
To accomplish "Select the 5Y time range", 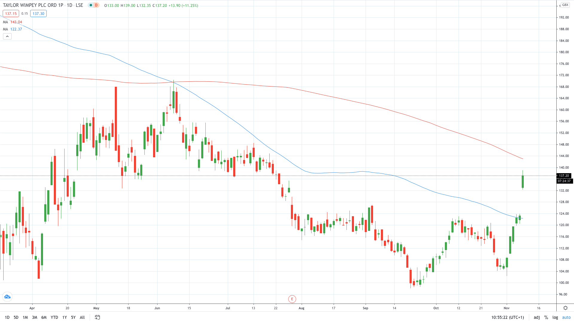I will (x=73, y=317).
